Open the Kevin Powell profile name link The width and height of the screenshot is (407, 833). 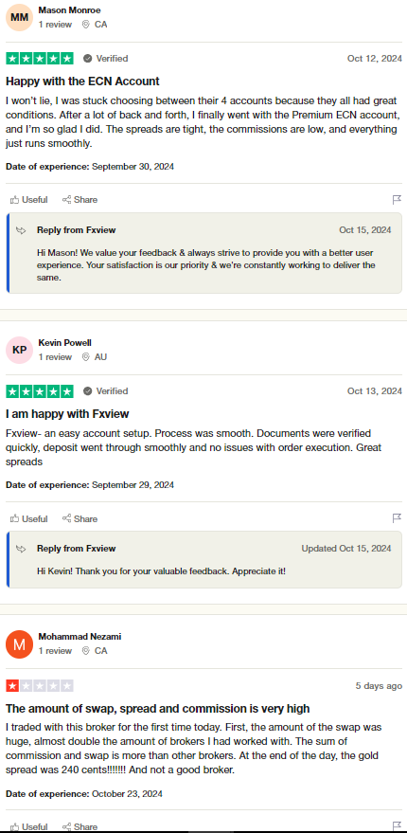[x=64, y=343]
